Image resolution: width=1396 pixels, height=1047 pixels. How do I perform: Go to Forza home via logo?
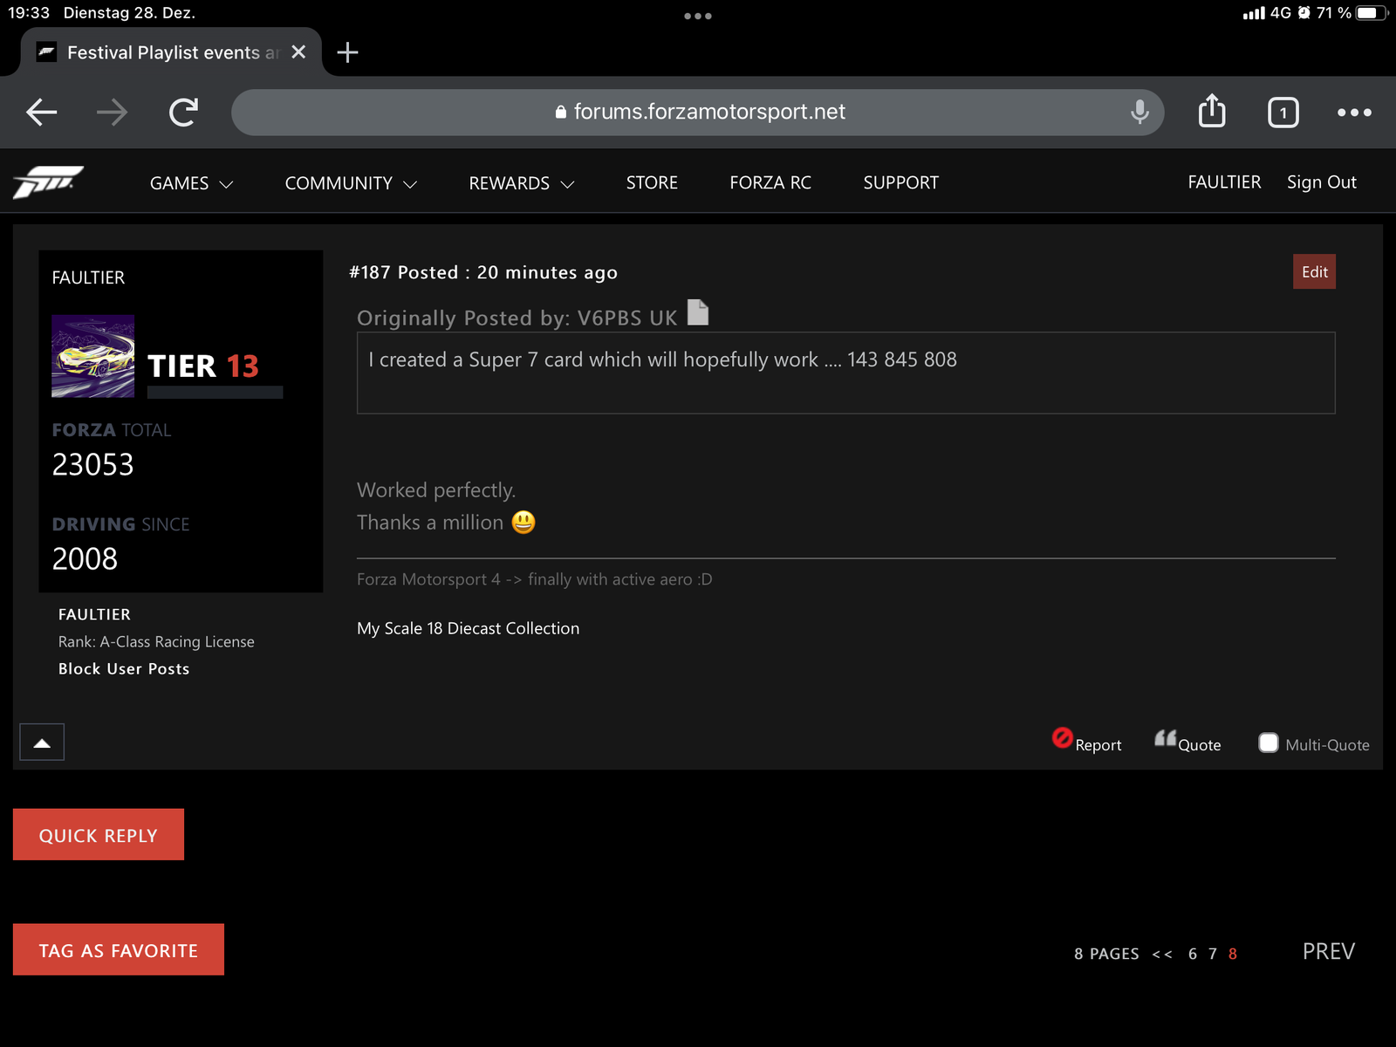[x=48, y=182]
